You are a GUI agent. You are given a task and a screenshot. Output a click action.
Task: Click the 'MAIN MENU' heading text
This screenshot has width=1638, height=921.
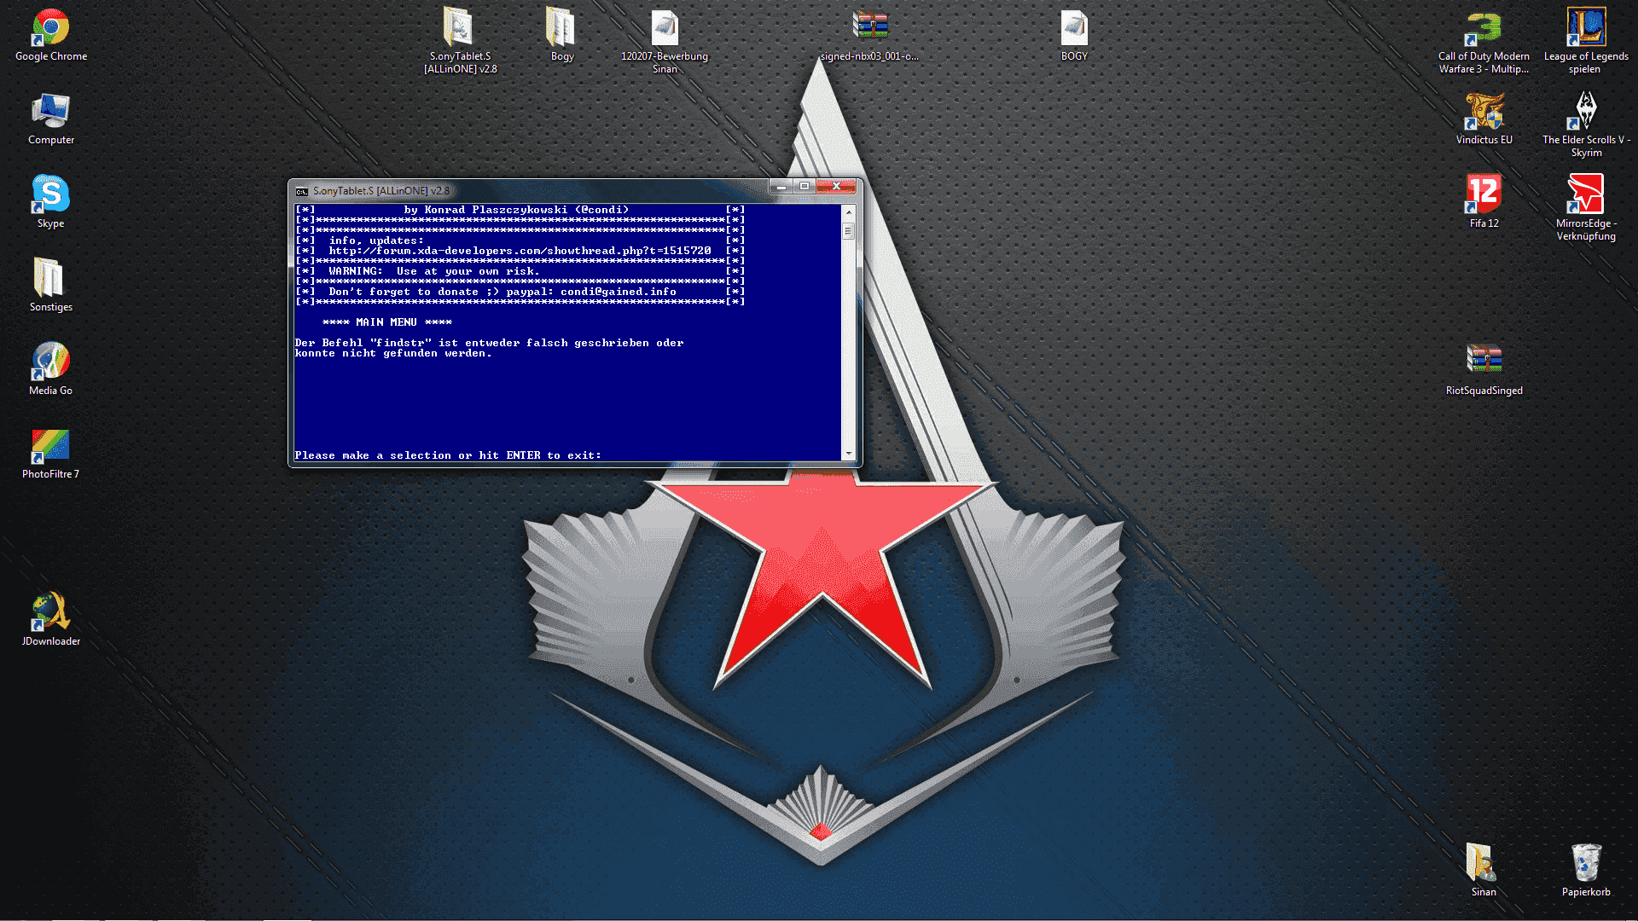387,322
